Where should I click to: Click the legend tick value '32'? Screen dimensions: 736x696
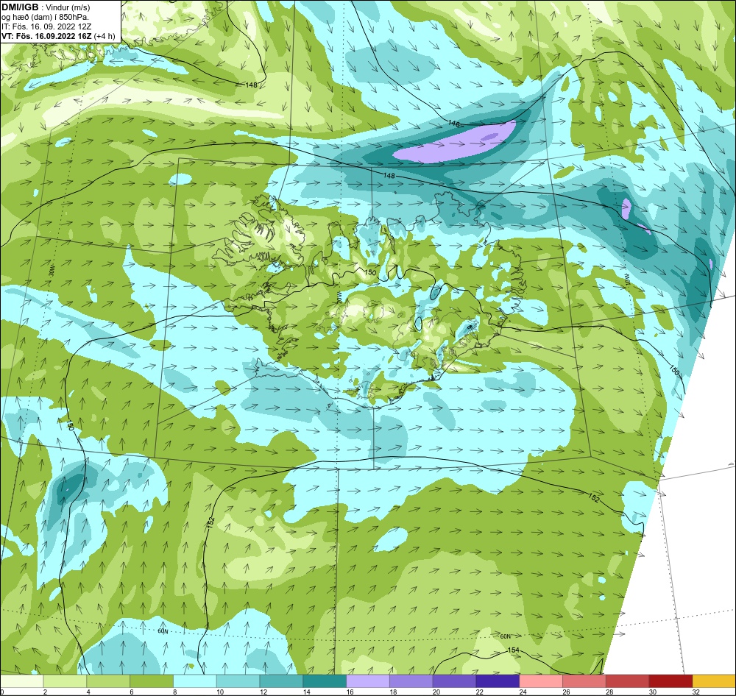pos(696,692)
